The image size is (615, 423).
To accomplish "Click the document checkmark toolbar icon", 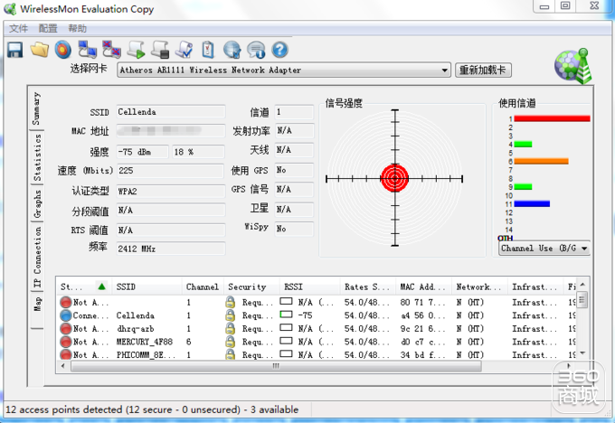I will pyautogui.click(x=184, y=50).
